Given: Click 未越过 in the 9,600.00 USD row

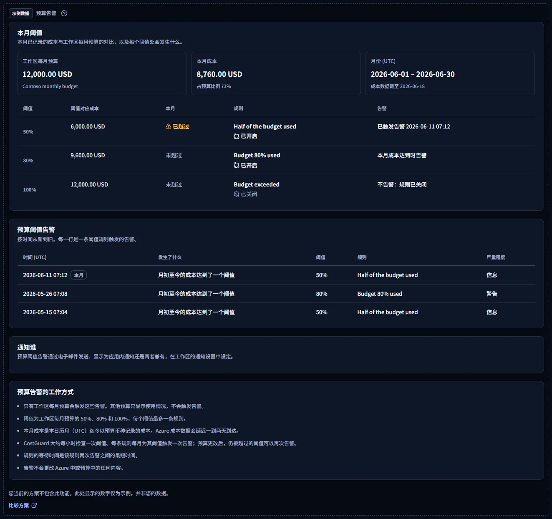Looking at the screenshot, I should 174,155.
